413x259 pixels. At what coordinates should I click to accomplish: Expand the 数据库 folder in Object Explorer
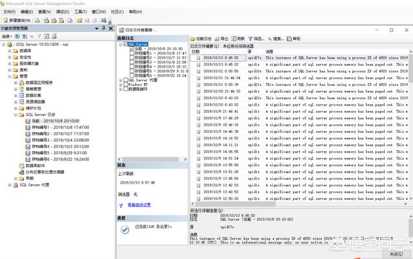(x=10, y=51)
